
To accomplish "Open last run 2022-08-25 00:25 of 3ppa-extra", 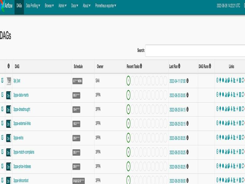I will [x=177, y=138].
